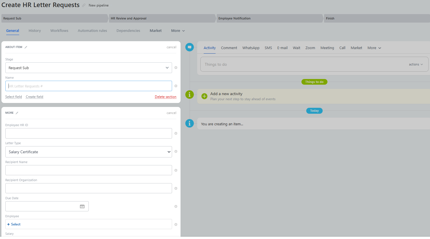Viewport: 430px width, 239px height.
Task: Click the gear icon beside Recipient Organization
Action: [x=176, y=188]
